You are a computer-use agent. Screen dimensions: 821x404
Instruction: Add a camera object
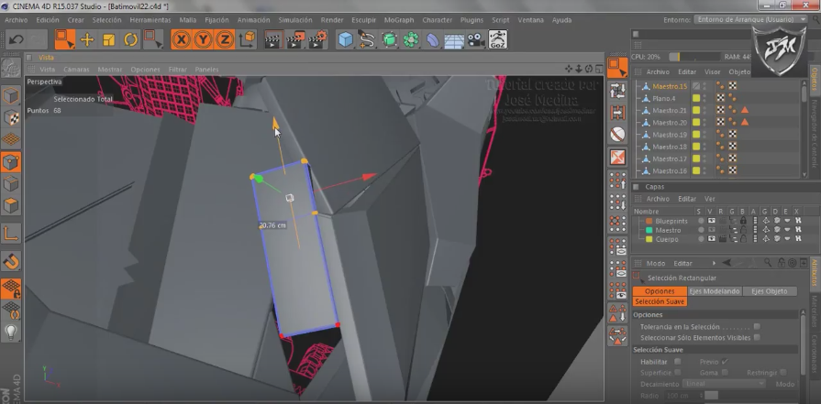coord(475,39)
